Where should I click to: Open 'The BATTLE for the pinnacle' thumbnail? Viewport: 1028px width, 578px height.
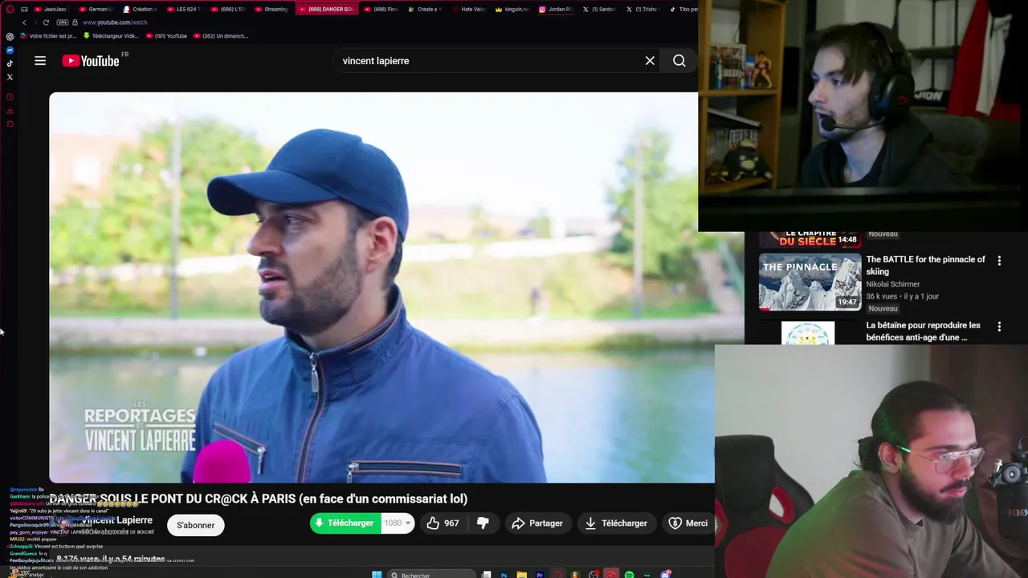coord(810,282)
